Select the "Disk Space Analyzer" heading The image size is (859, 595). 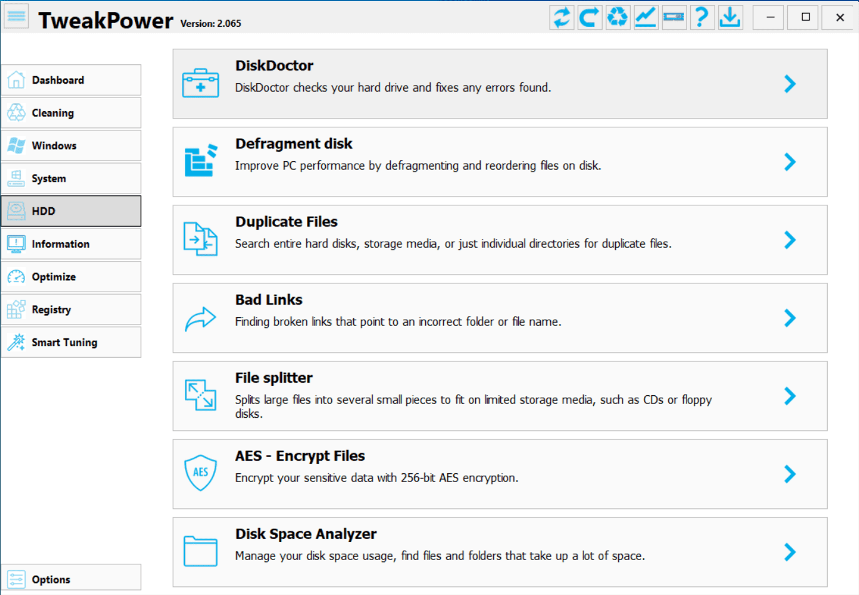[306, 534]
